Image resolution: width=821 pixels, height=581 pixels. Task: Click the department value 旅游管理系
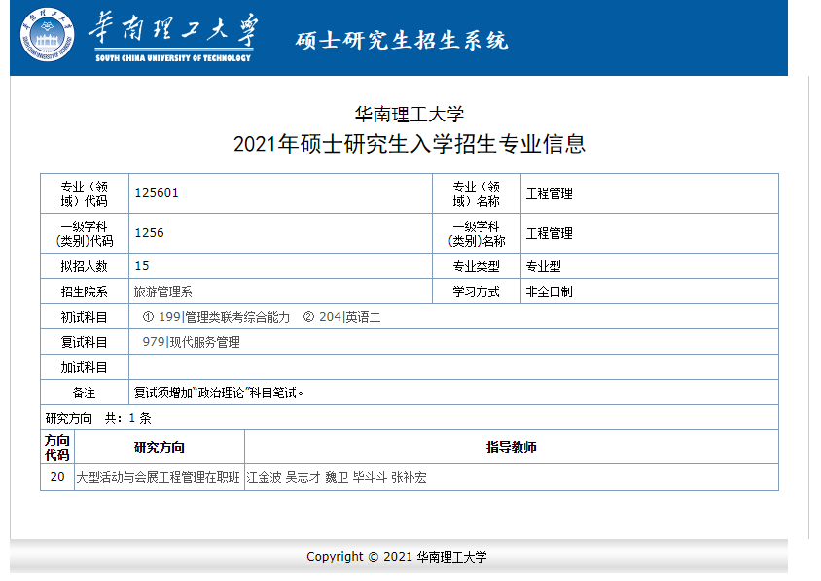pyautogui.click(x=162, y=291)
